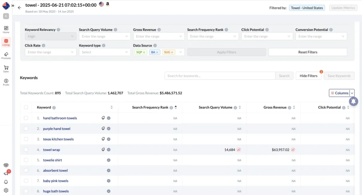Viewport: 362px width, 195px height.
Task: Remove the SUG data source tag
Action: [172, 52]
